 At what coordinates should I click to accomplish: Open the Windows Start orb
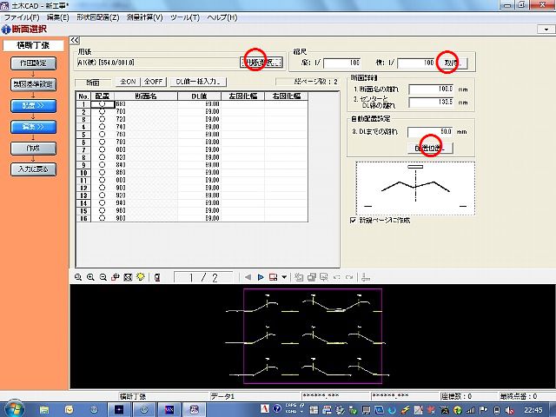[13, 409]
